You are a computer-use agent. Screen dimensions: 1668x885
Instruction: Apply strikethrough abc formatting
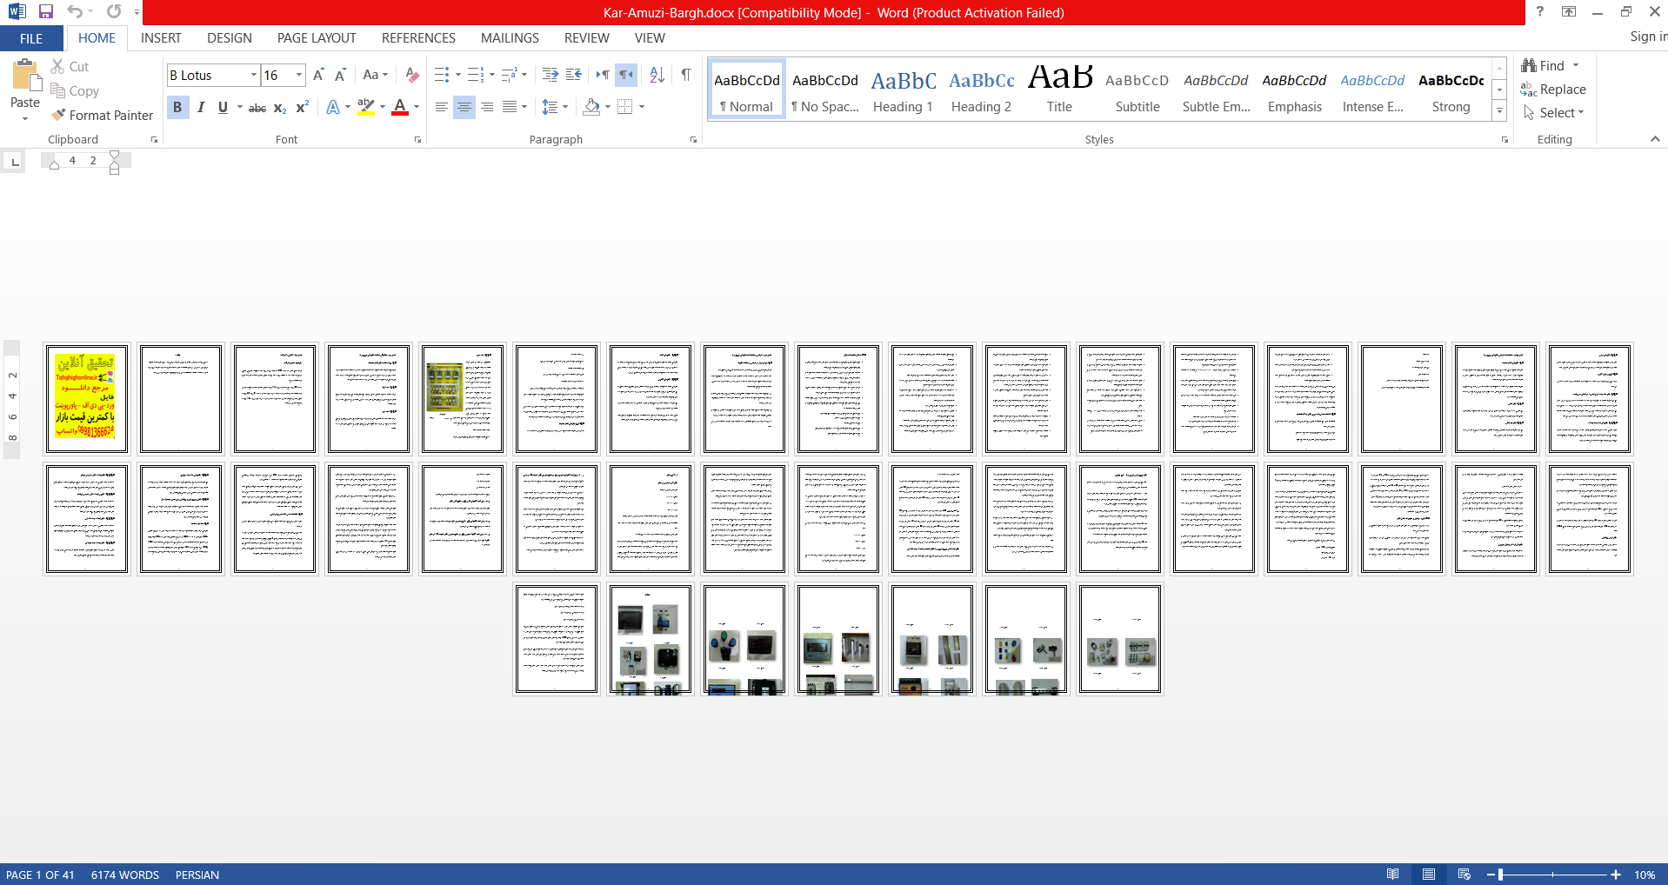(257, 107)
